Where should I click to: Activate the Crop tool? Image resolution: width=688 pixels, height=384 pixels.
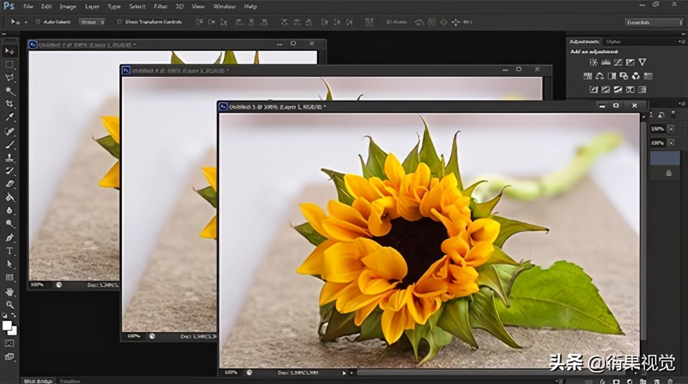click(x=9, y=104)
